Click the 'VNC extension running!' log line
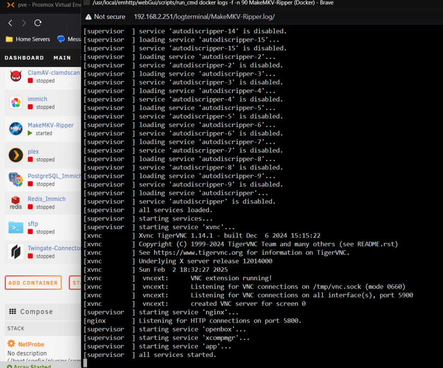The image size is (443, 368). tap(231, 278)
